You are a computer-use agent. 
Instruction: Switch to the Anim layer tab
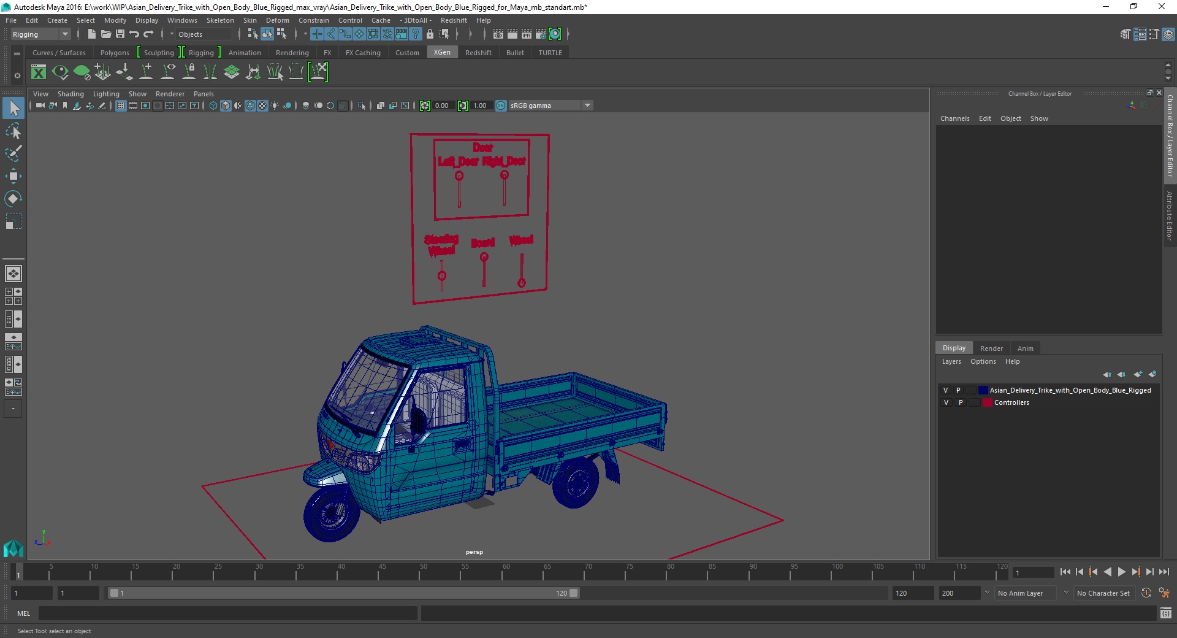(x=1025, y=348)
